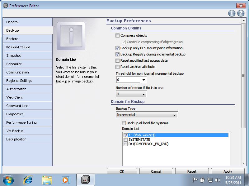Open the Deduplication tab
The width and height of the screenshot is (249, 186).
pyautogui.click(x=27, y=139)
